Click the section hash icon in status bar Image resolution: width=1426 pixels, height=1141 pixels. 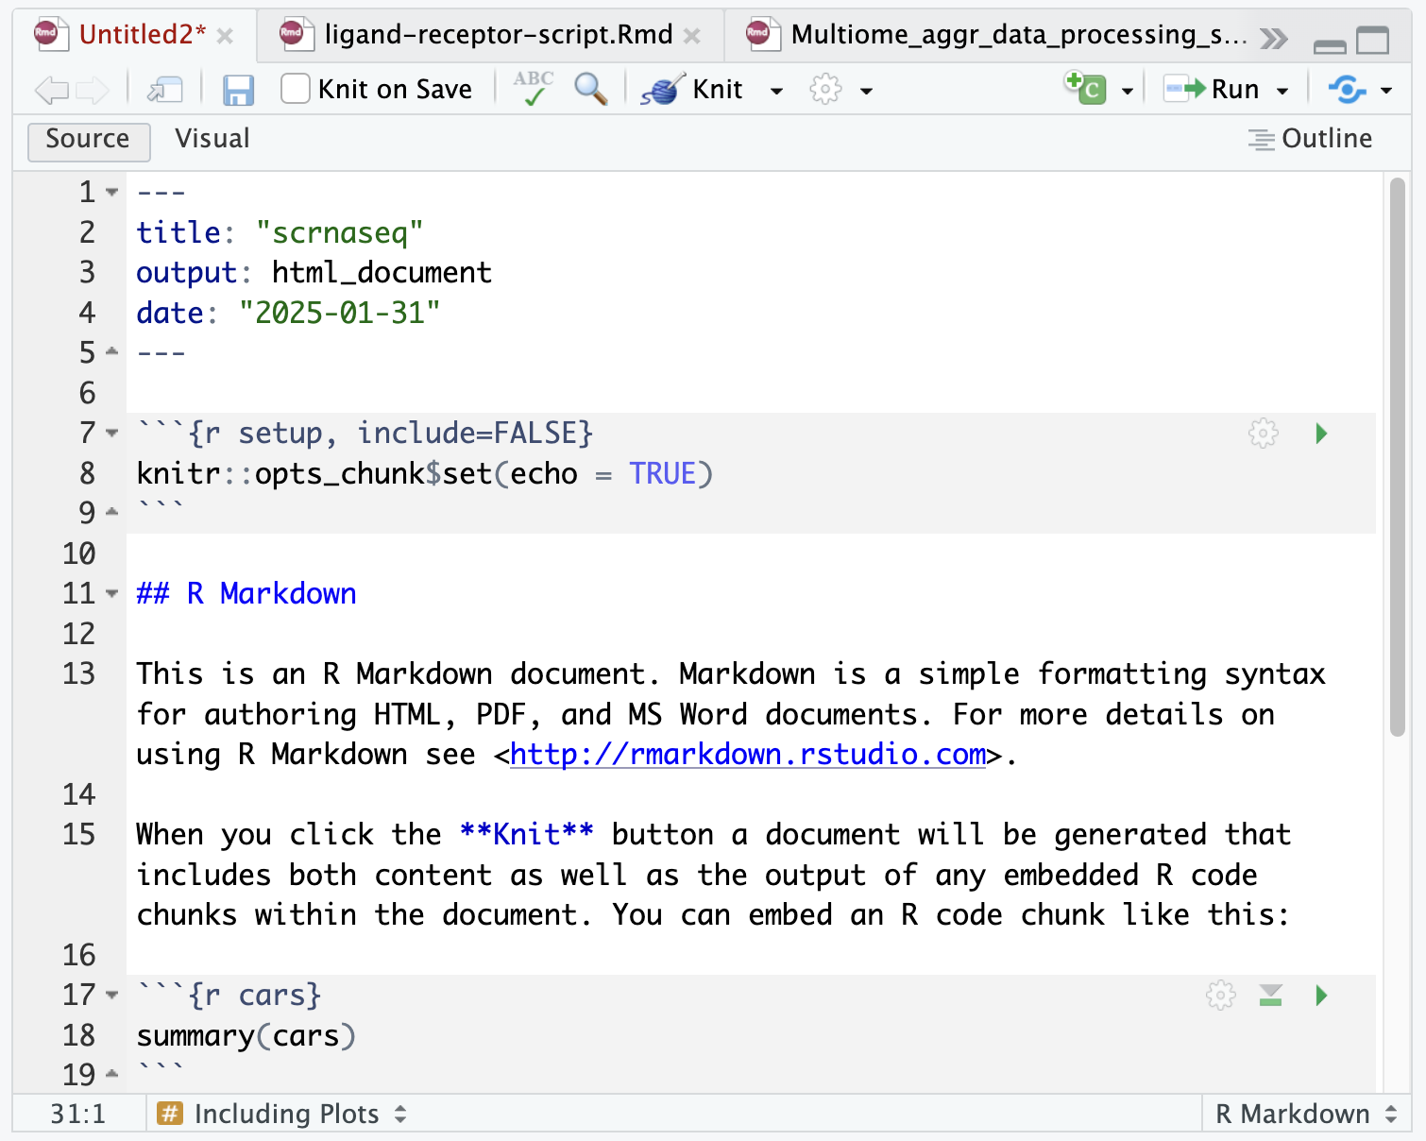[170, 1114]
